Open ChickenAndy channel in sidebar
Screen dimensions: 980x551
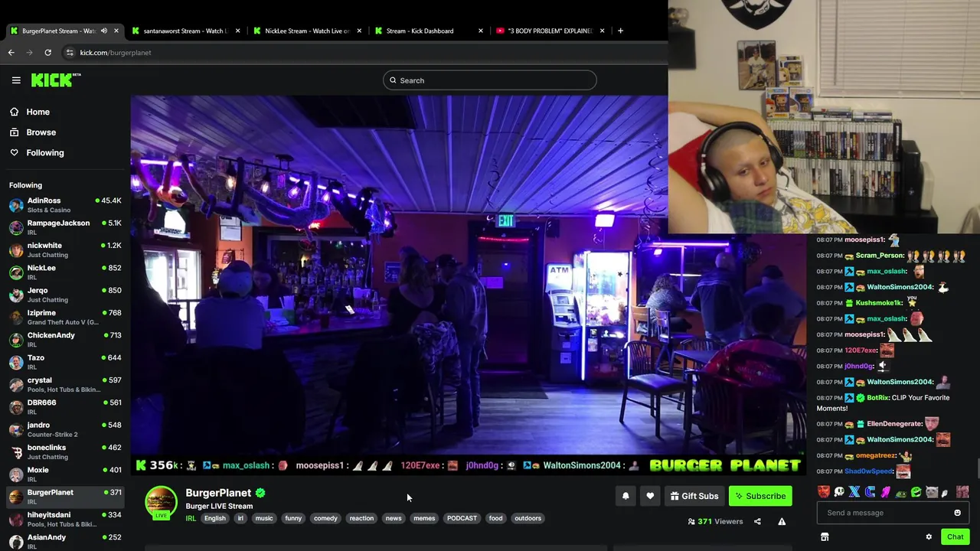pos(65,340)
